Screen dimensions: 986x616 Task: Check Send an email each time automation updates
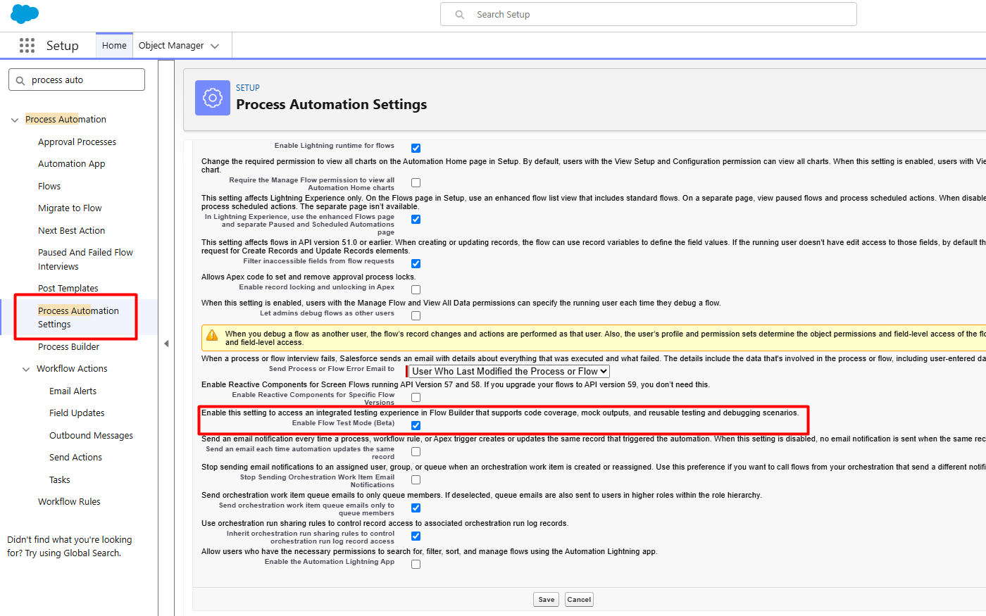(416, 451)
